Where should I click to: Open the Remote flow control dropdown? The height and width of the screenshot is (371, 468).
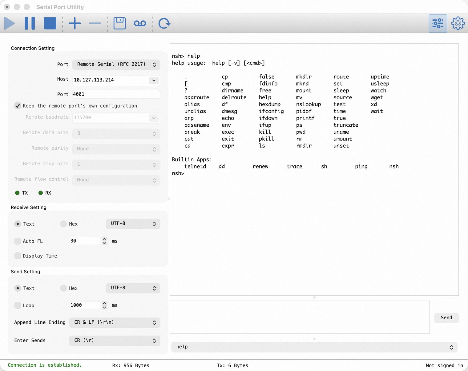click(x=116, y=180)
